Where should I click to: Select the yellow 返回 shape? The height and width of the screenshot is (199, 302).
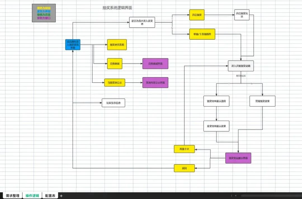(184, 168)
